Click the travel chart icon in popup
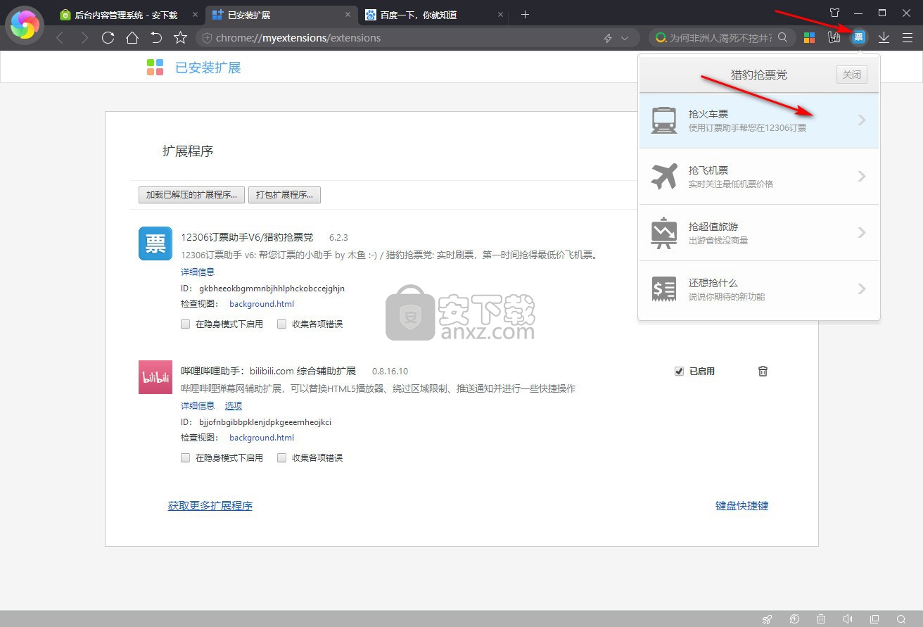Screen dimensions: 923x627 click(x=664, y=234)
